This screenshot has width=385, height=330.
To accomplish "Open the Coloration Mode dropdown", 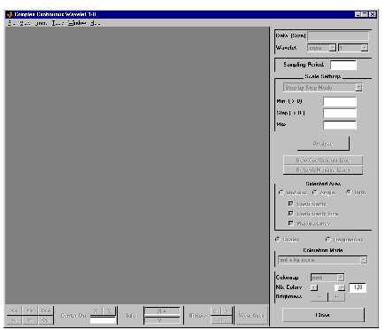I will point(322,260).
